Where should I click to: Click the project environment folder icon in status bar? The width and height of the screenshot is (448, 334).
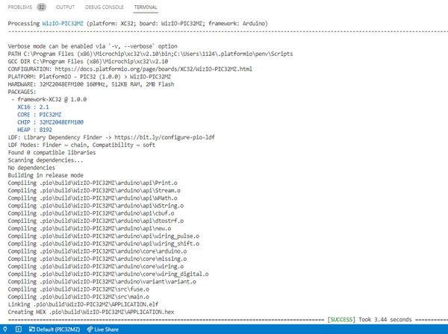point(31,330)
